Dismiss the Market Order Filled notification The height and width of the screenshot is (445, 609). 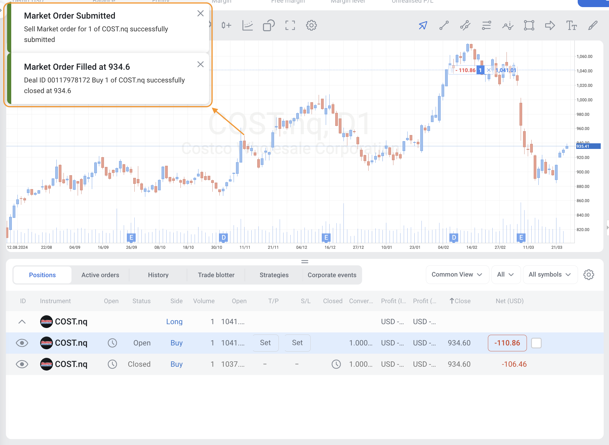(x=201, y=64)
